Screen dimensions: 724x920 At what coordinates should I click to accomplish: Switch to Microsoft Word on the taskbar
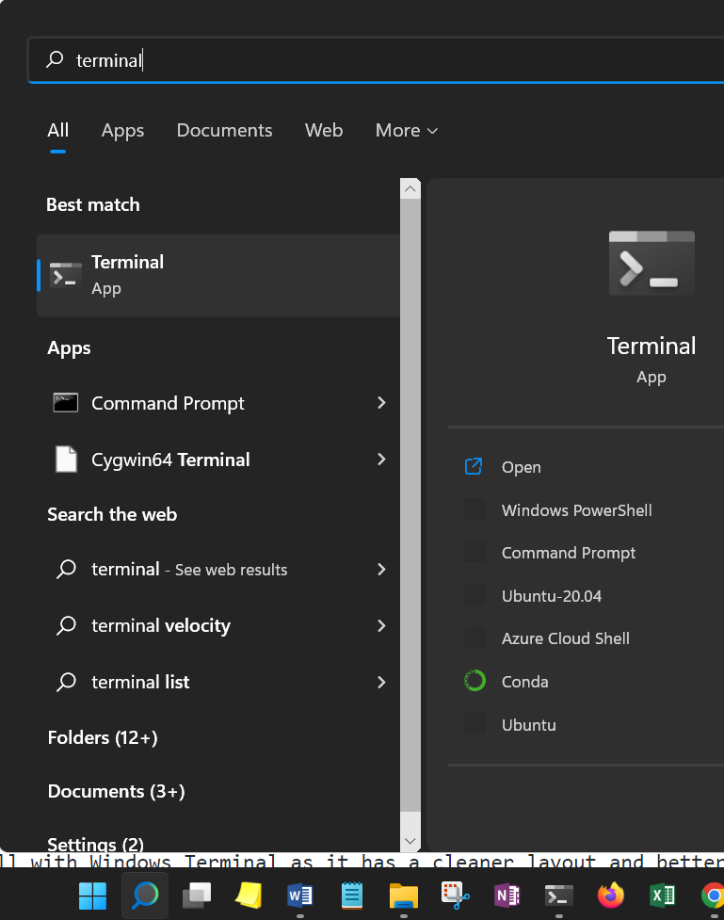tap(299, 896)
